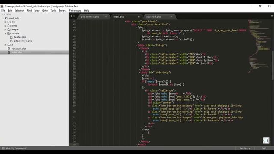Click the Post Title table-header line
Screen dimensions: 274x154
point(181,57)
